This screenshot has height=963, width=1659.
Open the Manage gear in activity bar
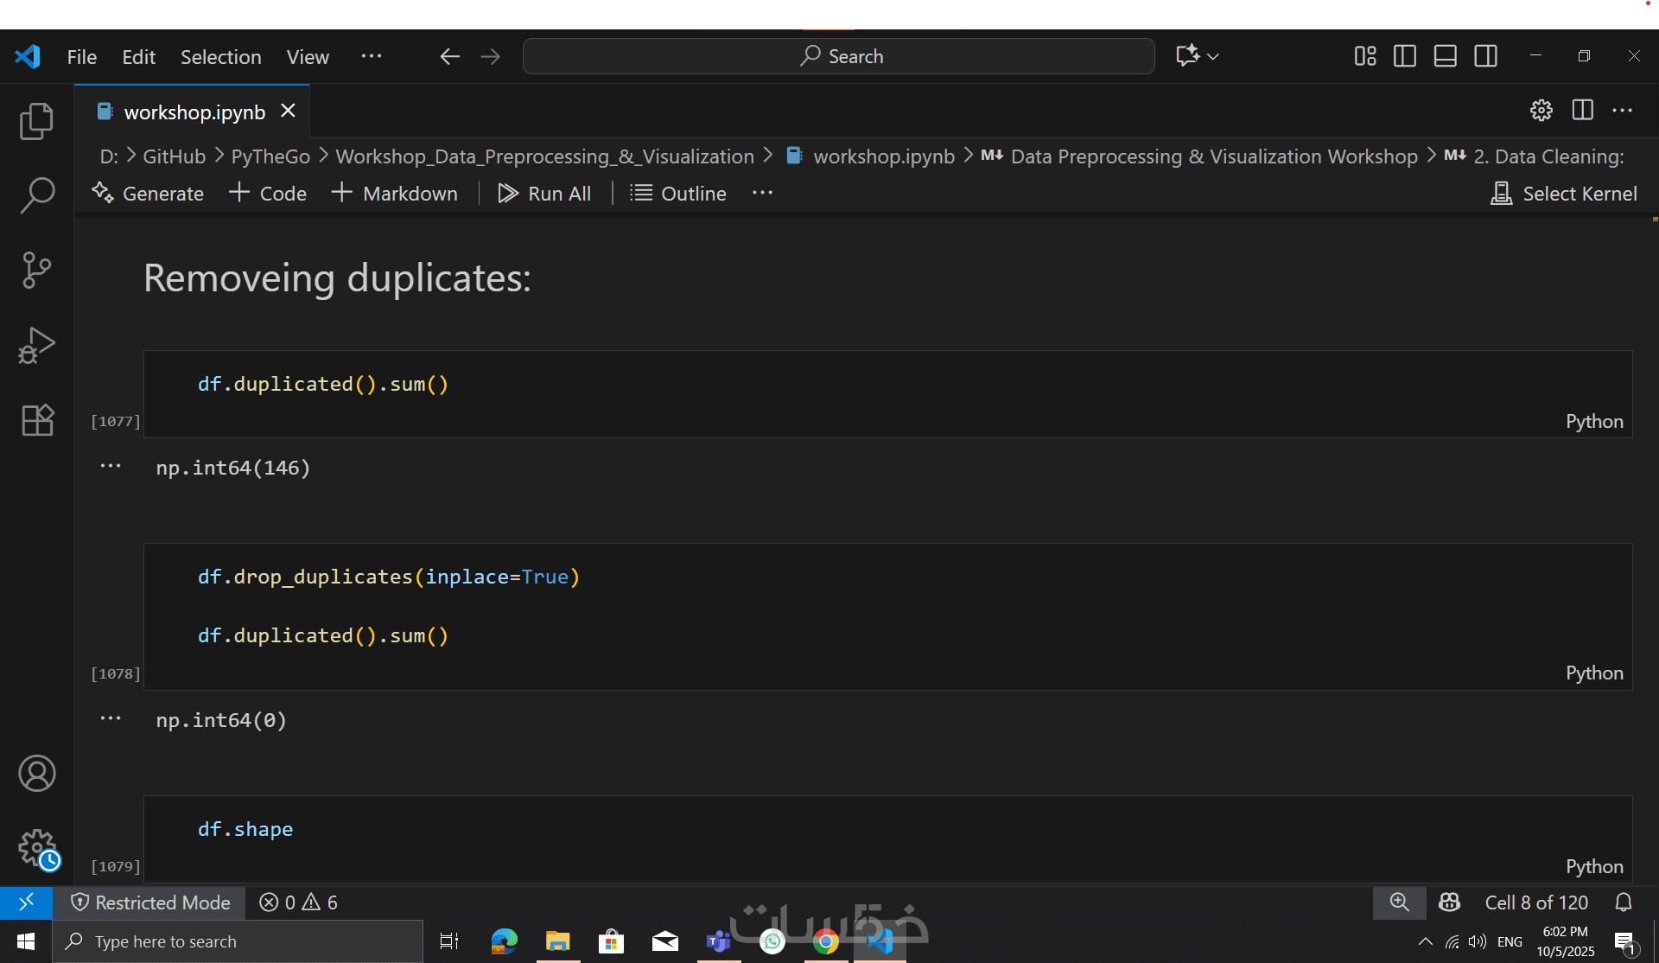click(36, 848)
